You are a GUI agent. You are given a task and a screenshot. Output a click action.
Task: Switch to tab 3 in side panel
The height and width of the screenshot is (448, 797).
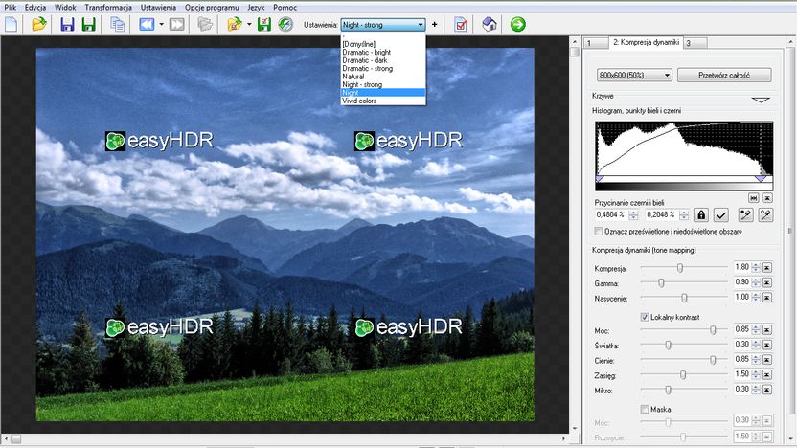pyautogui.click(x=695, y=43)
